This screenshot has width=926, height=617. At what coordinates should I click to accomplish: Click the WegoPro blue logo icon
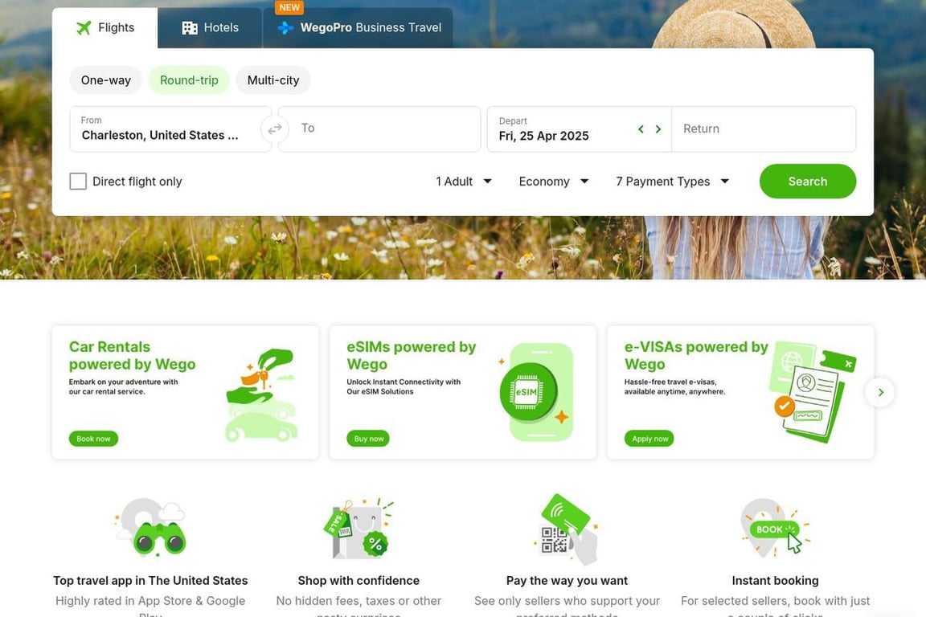[x=286, y=28]
